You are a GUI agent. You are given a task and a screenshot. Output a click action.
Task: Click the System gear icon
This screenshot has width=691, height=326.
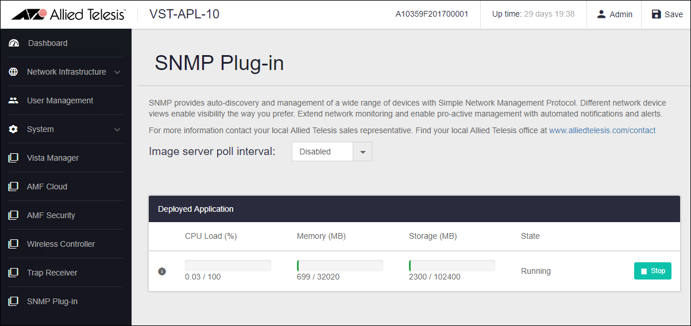13,129
